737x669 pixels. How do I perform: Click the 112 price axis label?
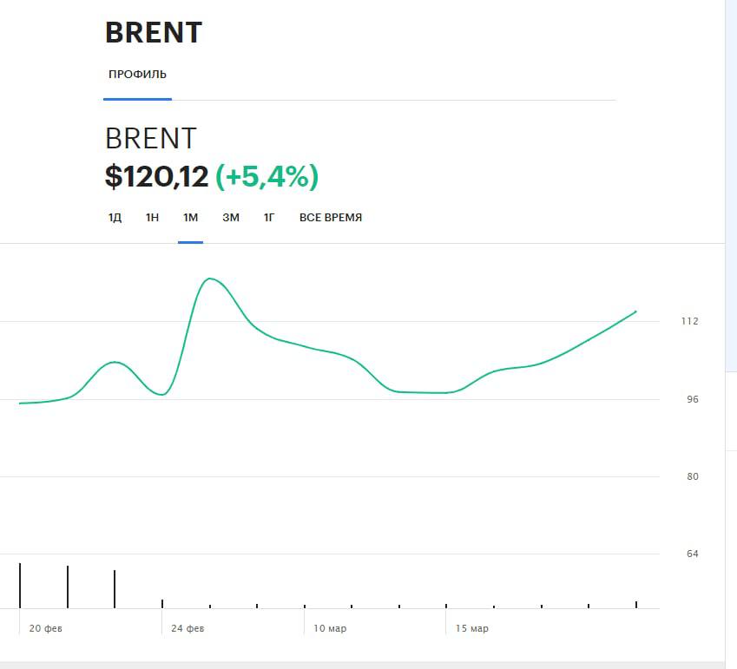689,321
